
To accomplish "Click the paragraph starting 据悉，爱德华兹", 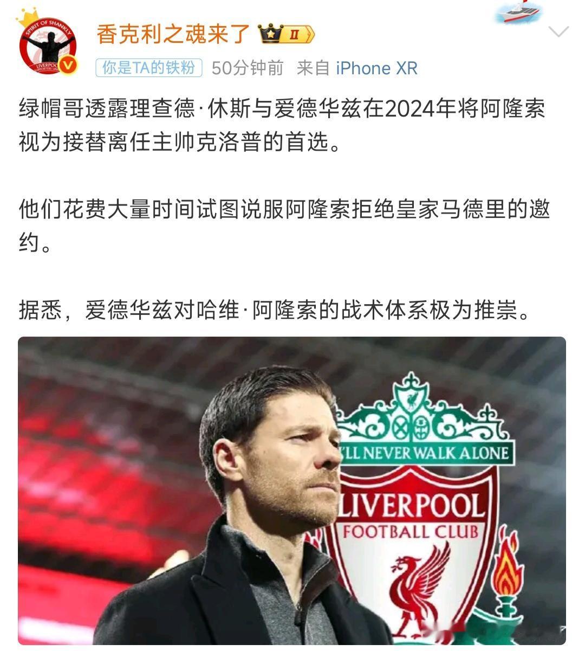I will 274,311.
